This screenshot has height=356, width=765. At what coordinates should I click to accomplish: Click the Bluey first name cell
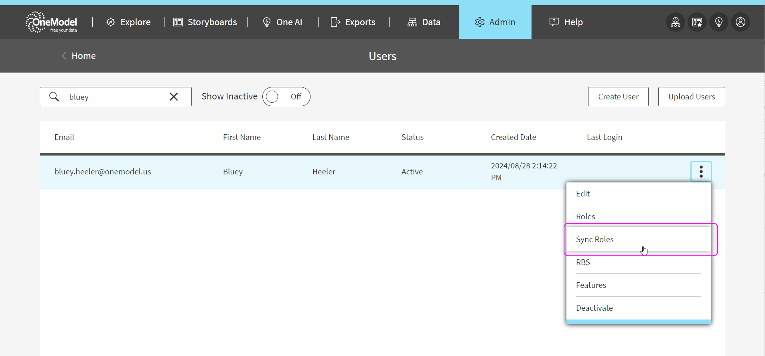(x=233, y=172)
